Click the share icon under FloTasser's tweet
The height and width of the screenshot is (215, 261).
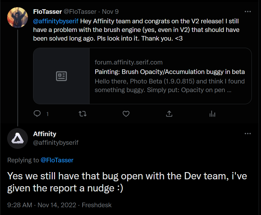pos(169,114)
